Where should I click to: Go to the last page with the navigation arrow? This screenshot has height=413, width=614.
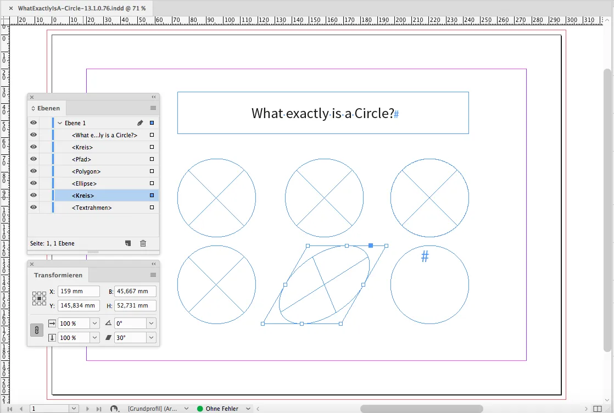[x=99, y=409]
